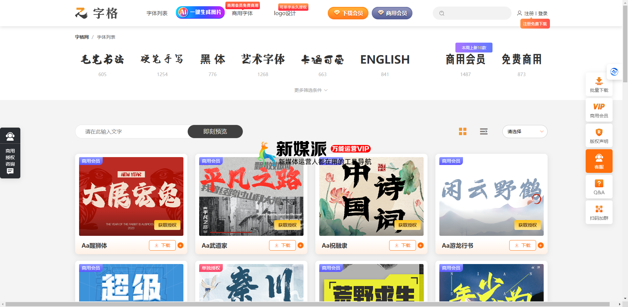Click 注册免费下载 orange tooltip button
This screenshot has height=307, width=628.
click(535, 24)
